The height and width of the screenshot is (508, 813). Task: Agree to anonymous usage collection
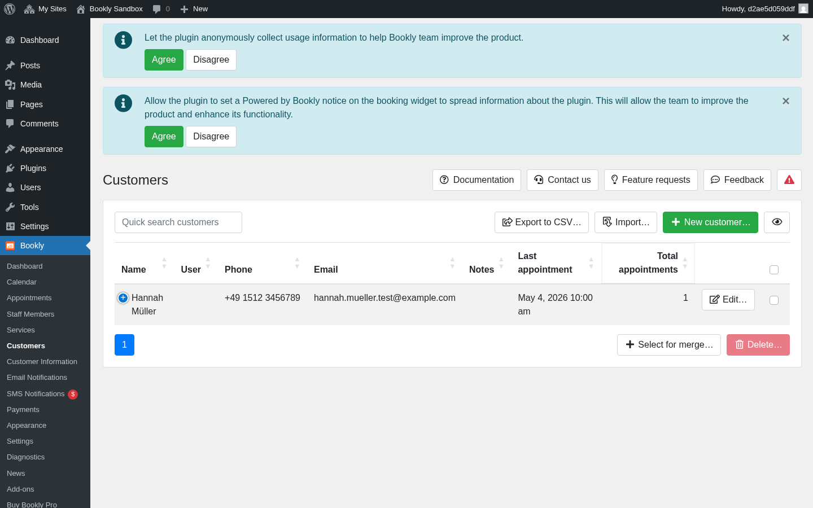click(164, 60)
